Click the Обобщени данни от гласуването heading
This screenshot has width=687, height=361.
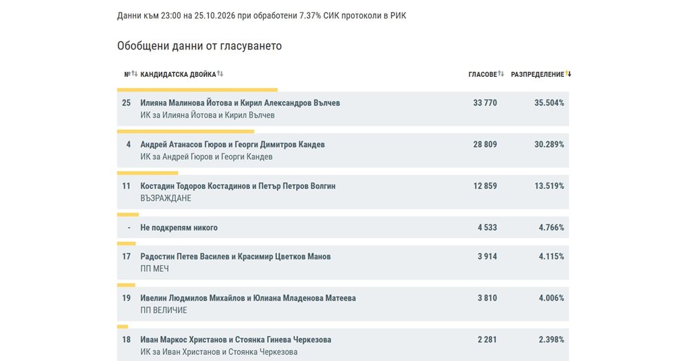[x=199, y=46]
